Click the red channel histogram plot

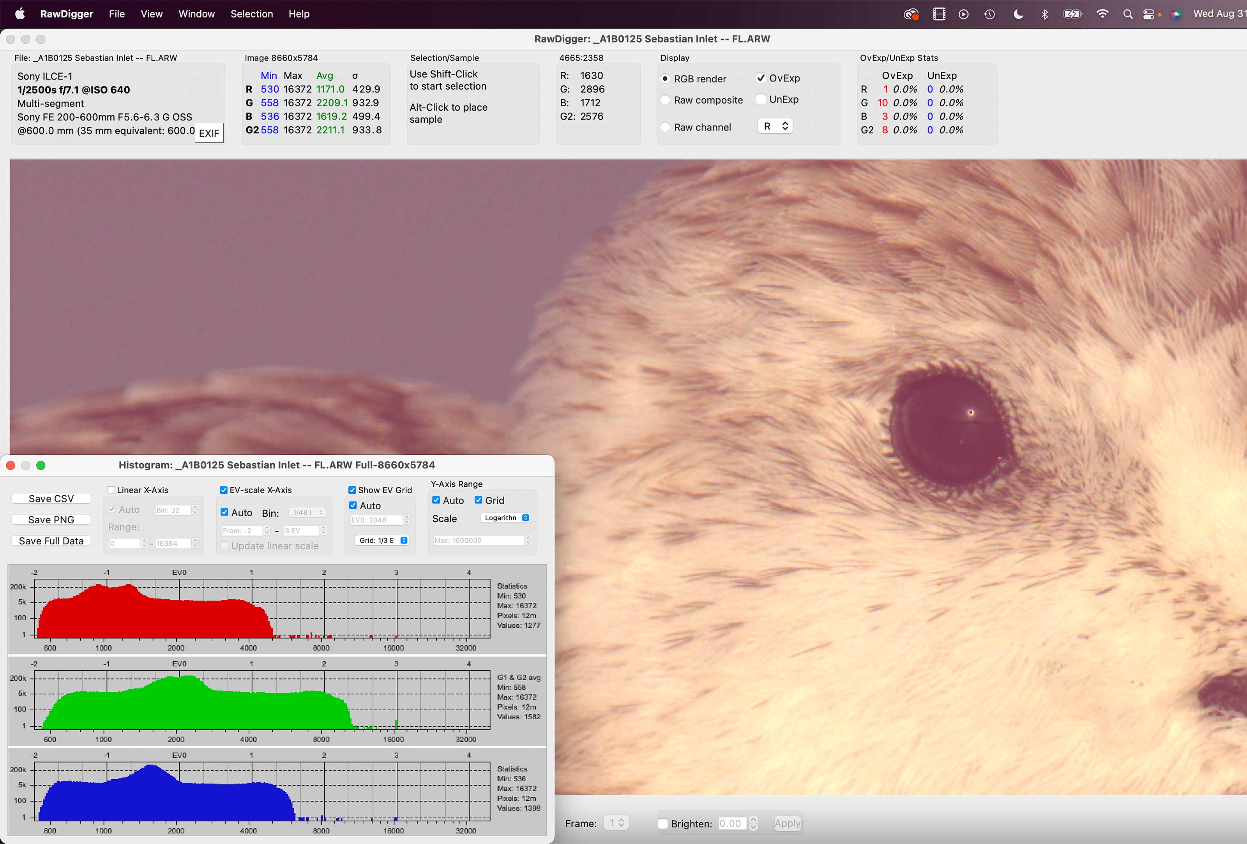point(262,609)
